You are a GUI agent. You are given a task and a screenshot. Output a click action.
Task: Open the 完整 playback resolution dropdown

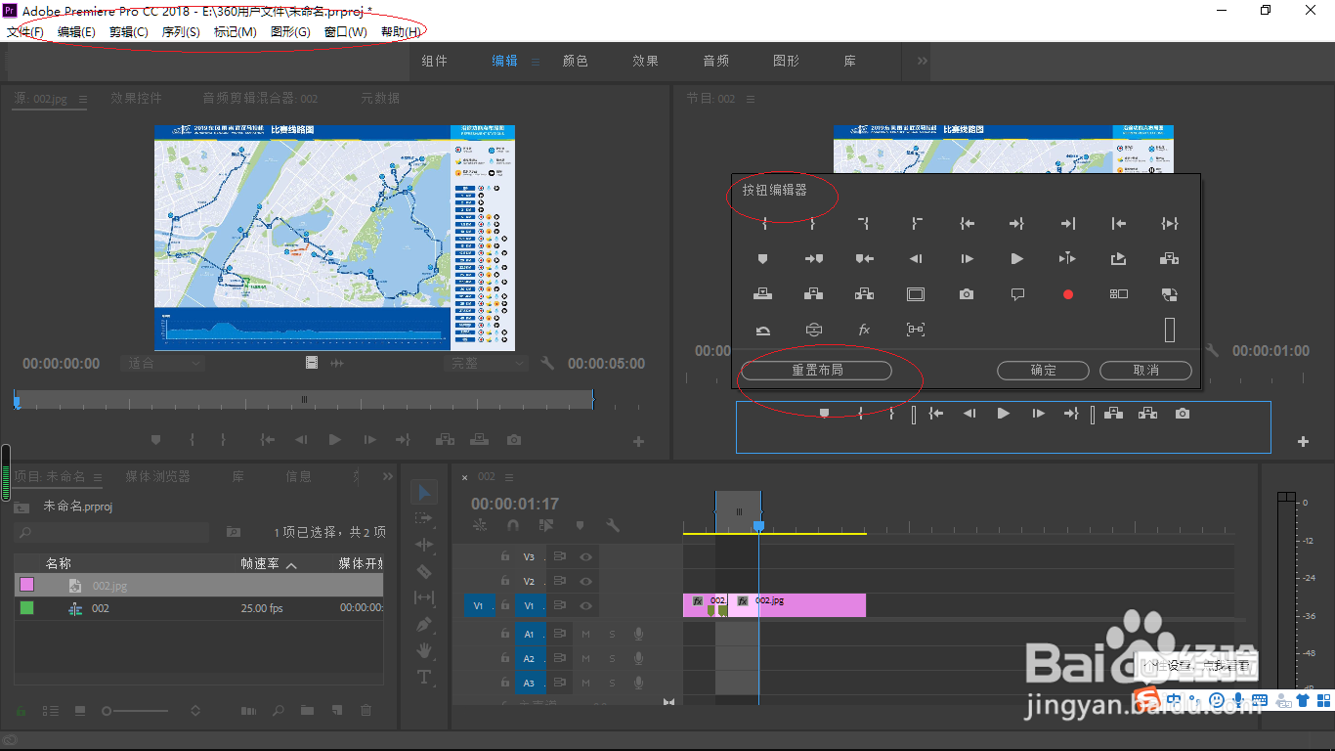(485, 363)
